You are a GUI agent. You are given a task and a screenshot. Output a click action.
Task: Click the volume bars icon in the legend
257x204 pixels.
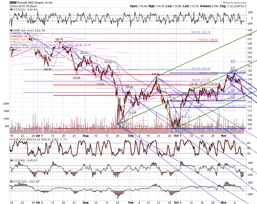pyautogui.click(x=11, y=47)
